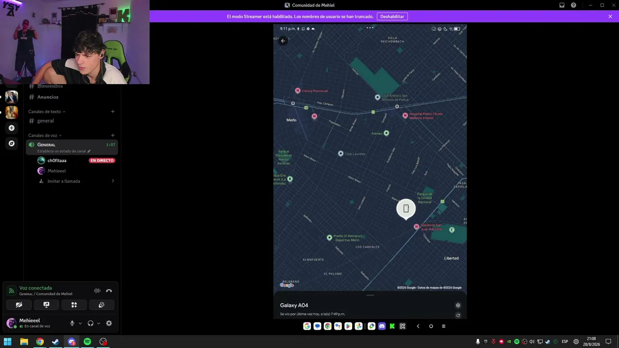This screenshot has height=348, width=619.
Task: Open the soundboard panel
Action: 102,305
